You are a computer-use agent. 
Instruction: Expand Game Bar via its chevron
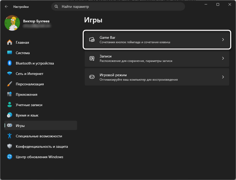click(x=223, y=40)
